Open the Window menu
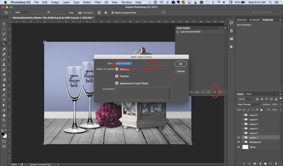Screen dimensions: 283x166 click(x=126, y=2)
